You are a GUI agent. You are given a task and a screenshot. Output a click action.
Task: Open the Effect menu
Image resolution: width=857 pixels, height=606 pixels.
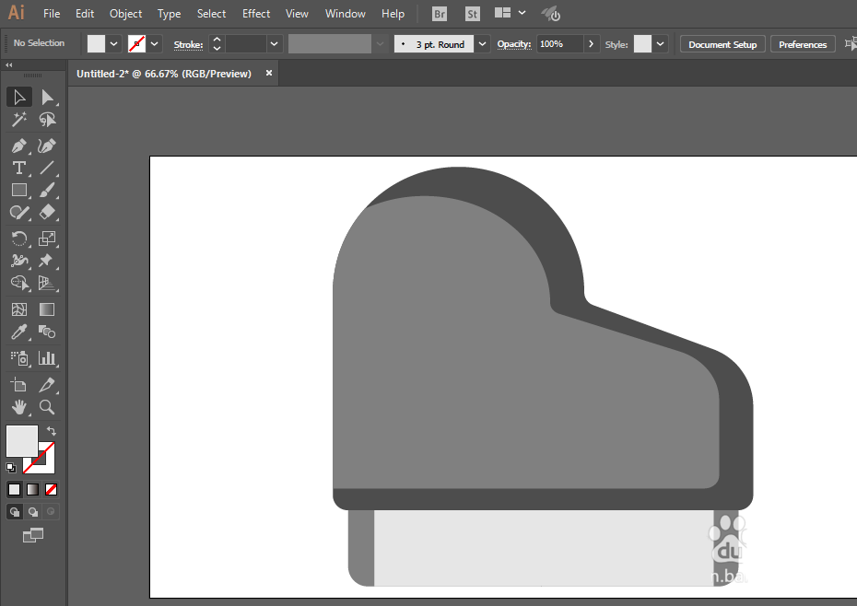click(256, 14)
